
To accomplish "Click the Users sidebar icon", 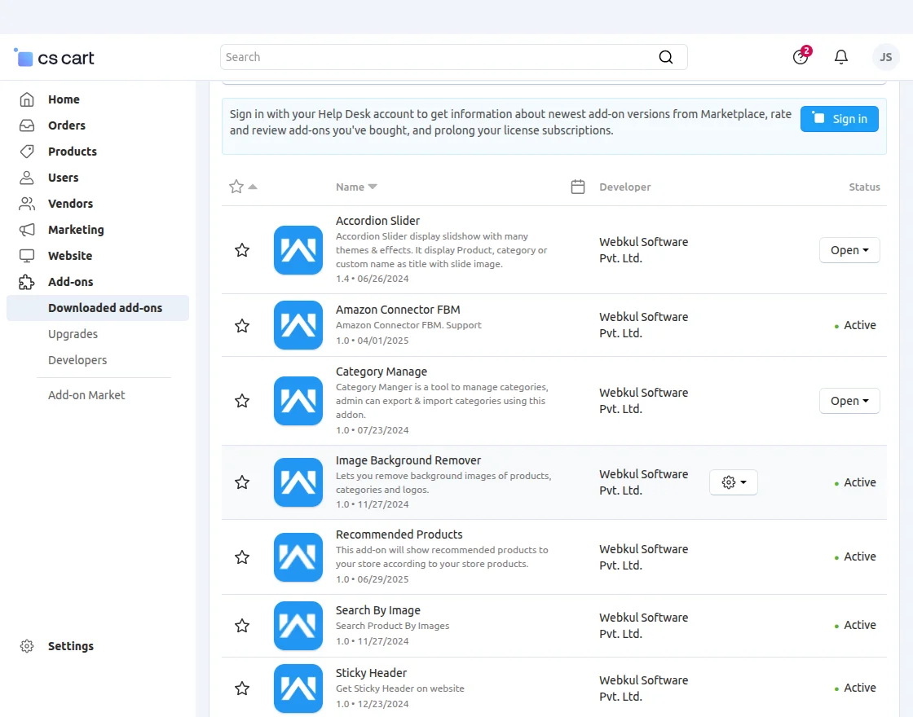I will 28,177.
